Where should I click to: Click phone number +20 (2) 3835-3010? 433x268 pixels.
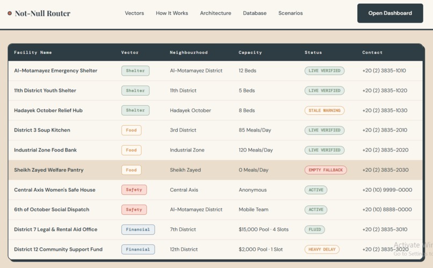(x=385, y=229)
